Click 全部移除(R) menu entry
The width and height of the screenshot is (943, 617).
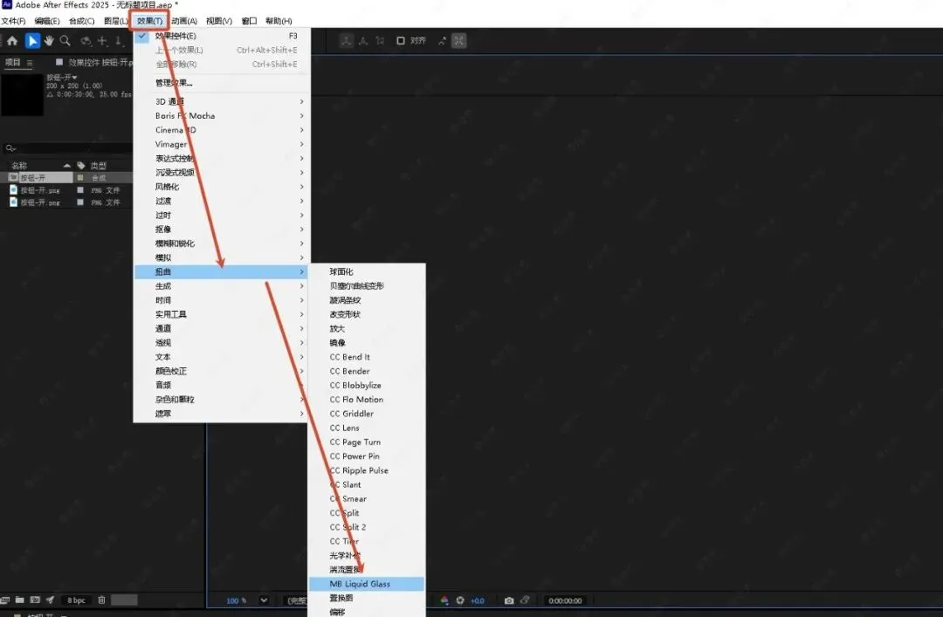(x=222, y=64)
